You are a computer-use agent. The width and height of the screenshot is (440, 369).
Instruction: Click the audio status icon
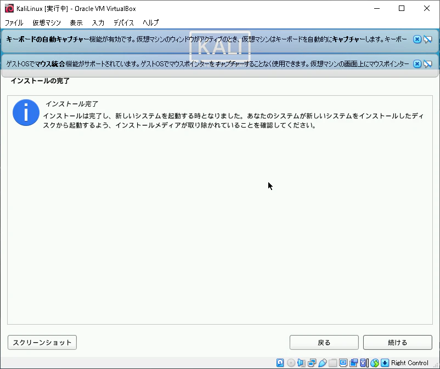click(x=301, y=363)
